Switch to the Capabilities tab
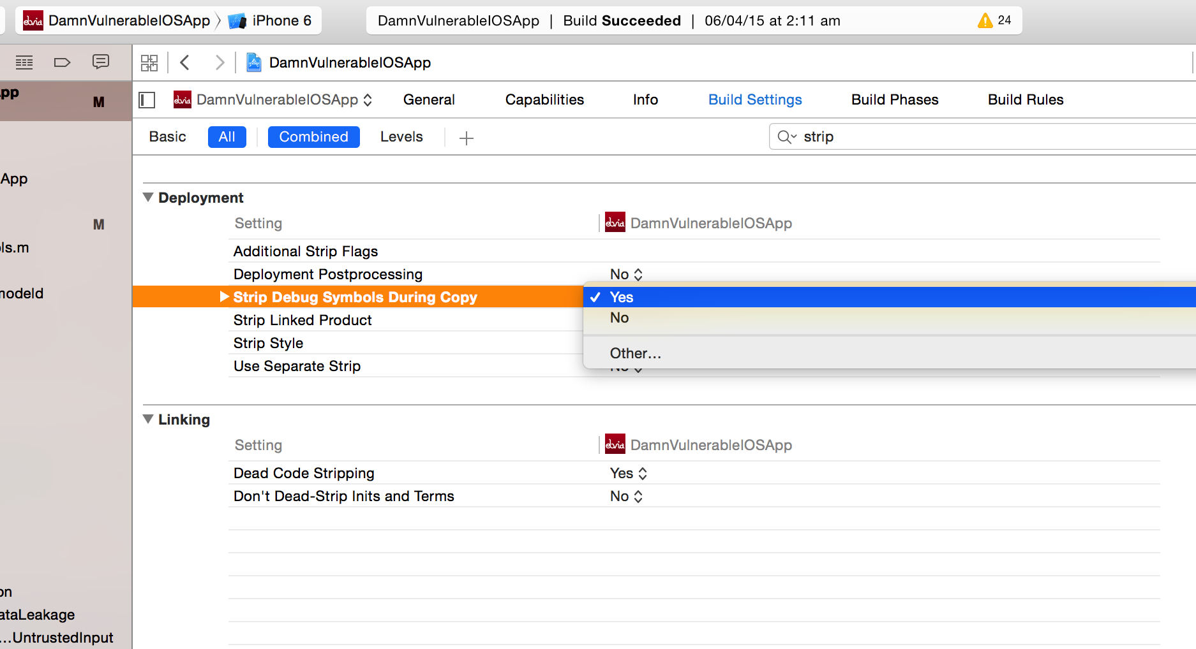Image resolution: width=1196 pixels, height=649 pixels. pyautogui.click(x=544, y=100)
